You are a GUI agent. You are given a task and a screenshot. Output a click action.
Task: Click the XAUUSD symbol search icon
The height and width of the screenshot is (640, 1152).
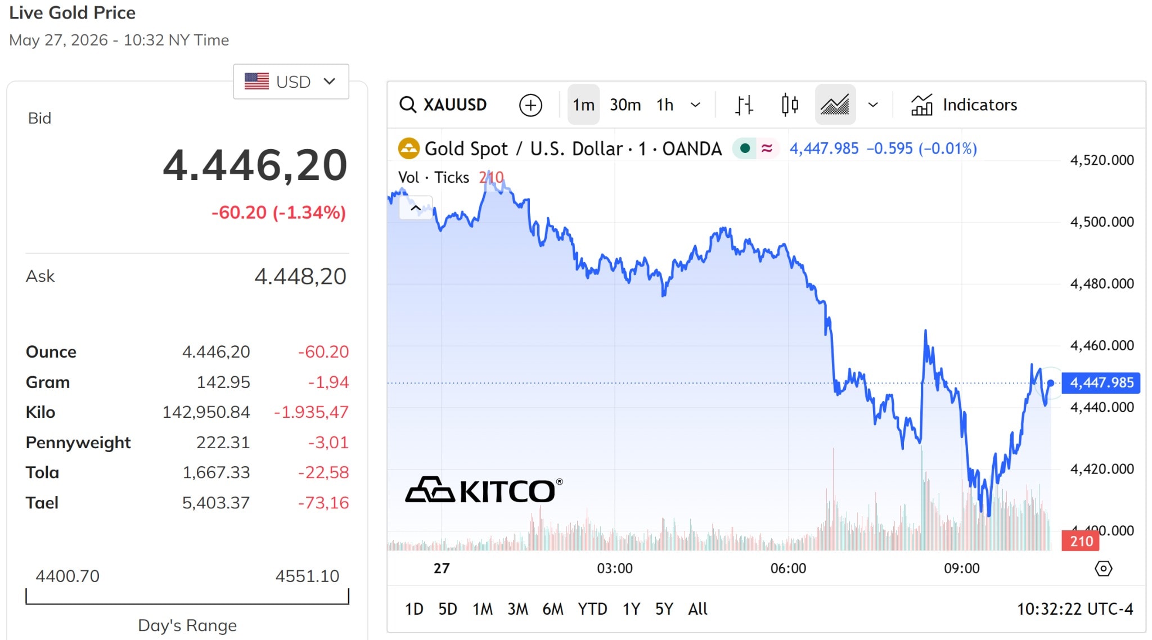pos(407,105)
